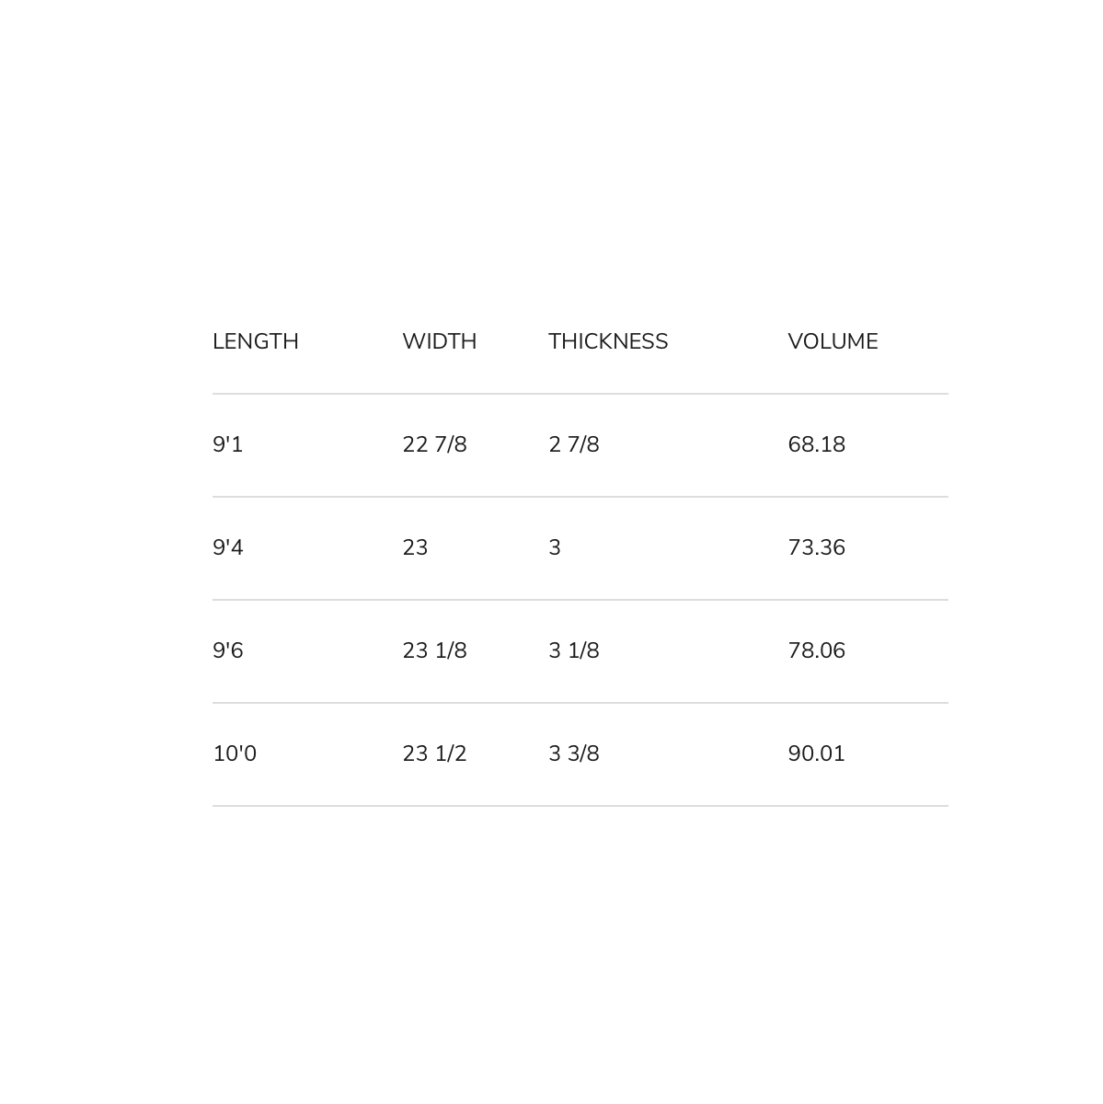
Task: Select the 90.01 volume cell
Action: [816, 753]
